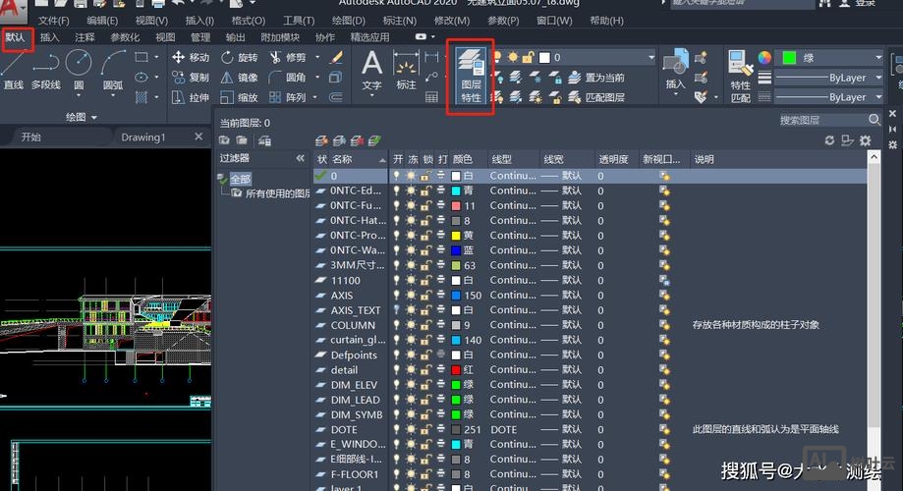The image size is (903, 491).
Task: Toggle the freeze sun icon for the detail layer
Action: click(411, 370)
